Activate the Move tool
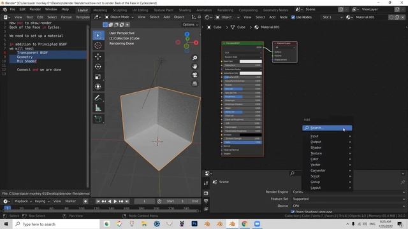408x229 pixels. point(98,57)
